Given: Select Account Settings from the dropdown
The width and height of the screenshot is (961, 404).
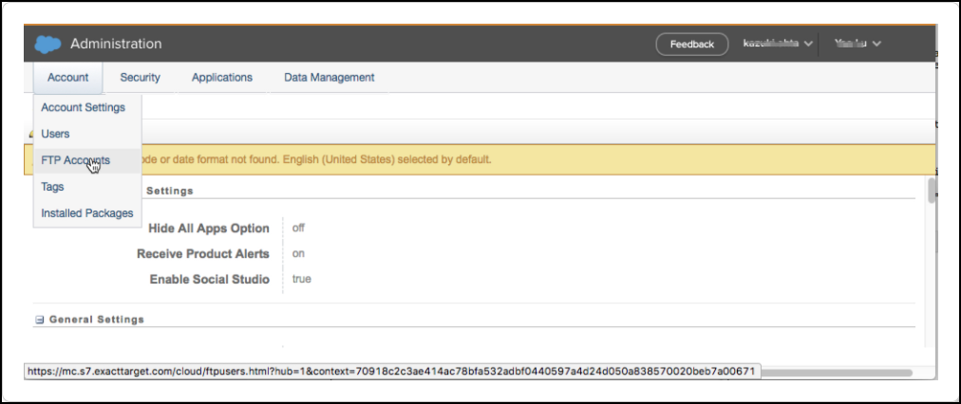Looking at the screenshot, I should point(83,107).
